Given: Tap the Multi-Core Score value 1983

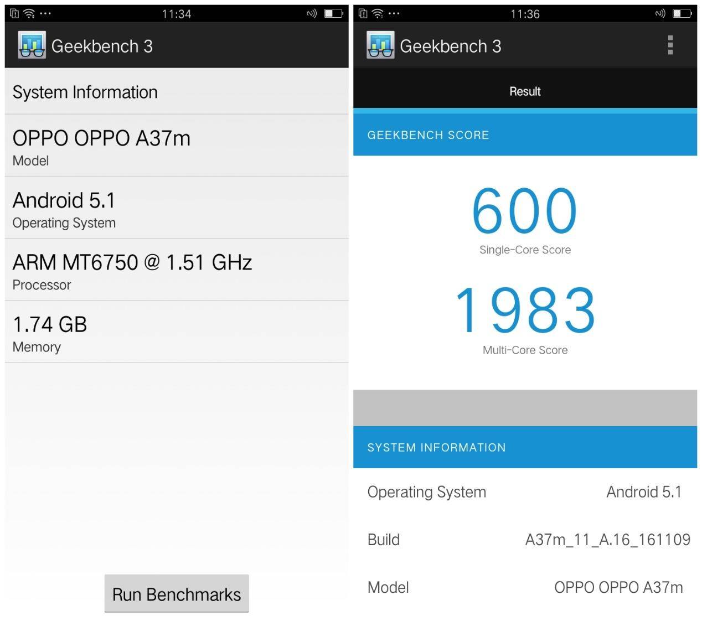Looking at the screenshot, I should (524, 310).
